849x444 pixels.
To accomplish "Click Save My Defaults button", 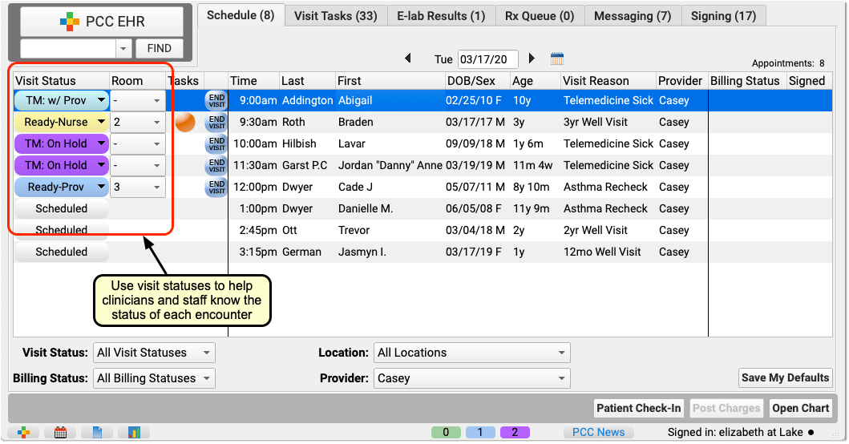I will pos(786,377).
